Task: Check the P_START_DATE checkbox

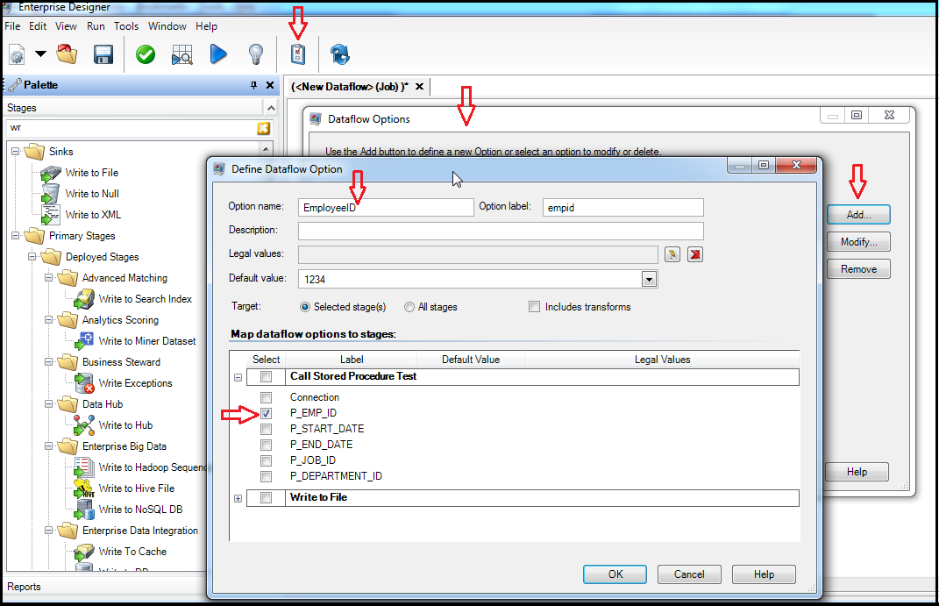Action: 266,429
